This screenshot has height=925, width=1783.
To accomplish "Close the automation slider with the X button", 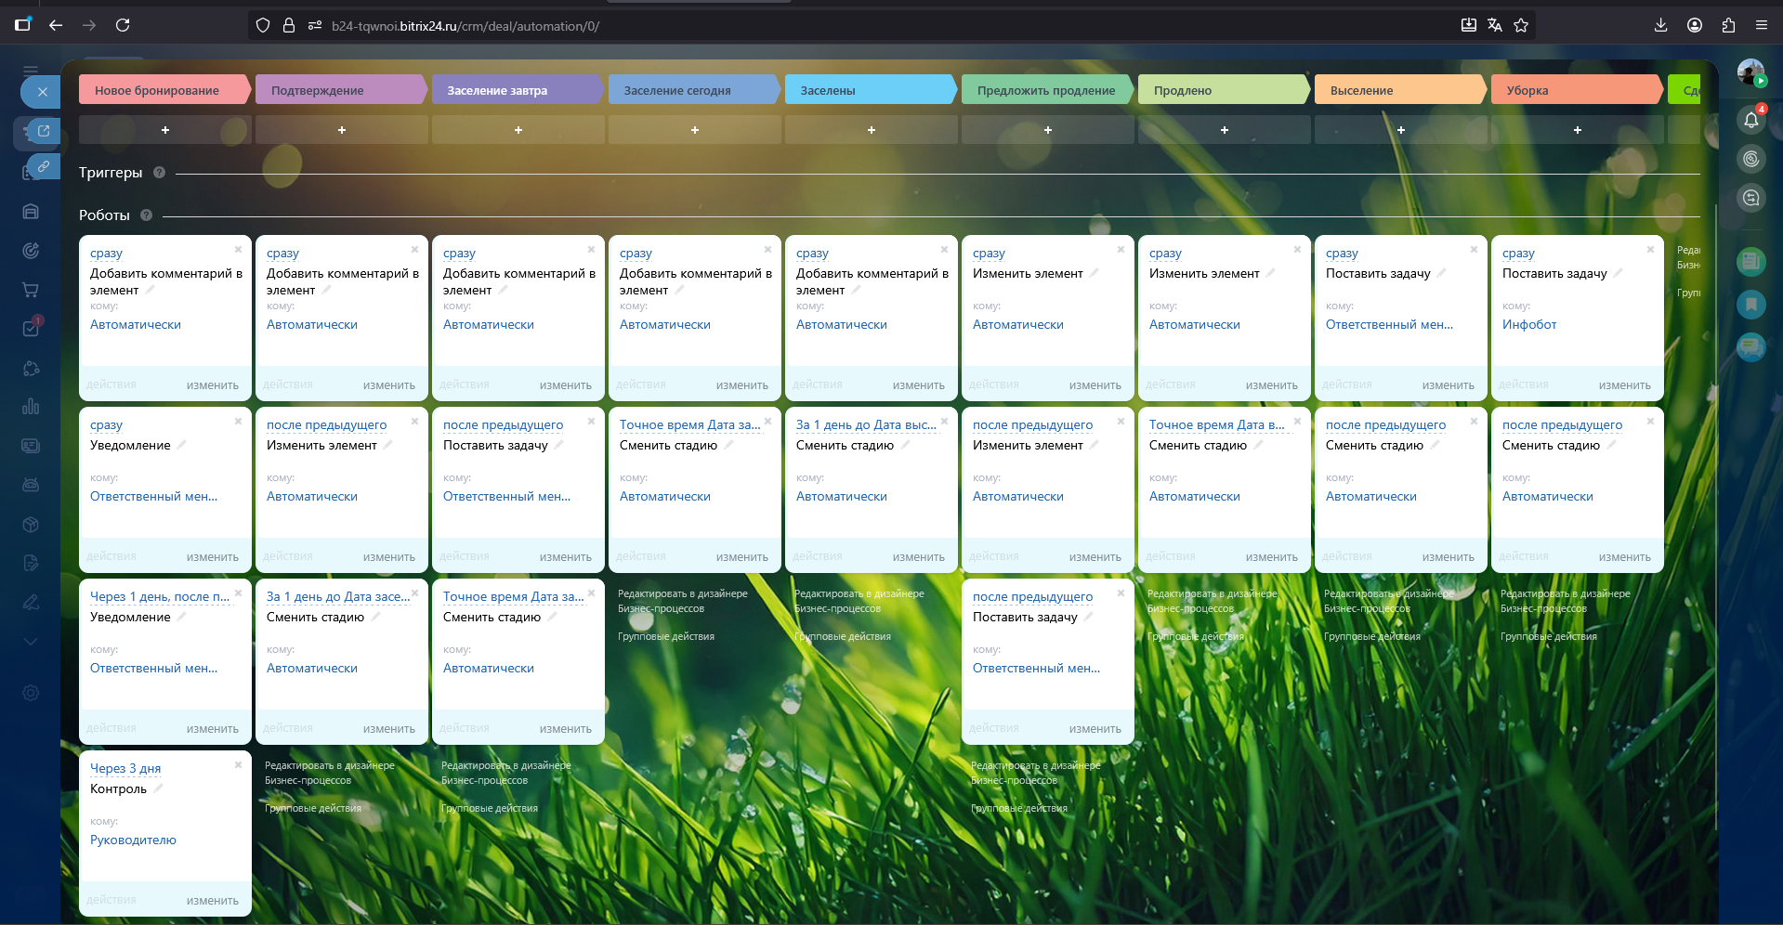I will click(42, 92).
